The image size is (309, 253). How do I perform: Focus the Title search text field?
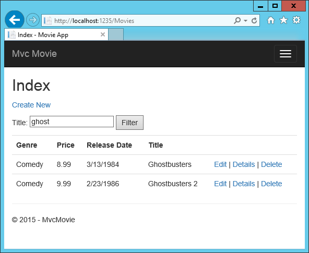72,122
